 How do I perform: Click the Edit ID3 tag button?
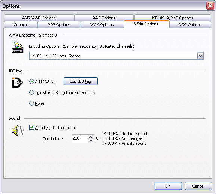point(80,81)
